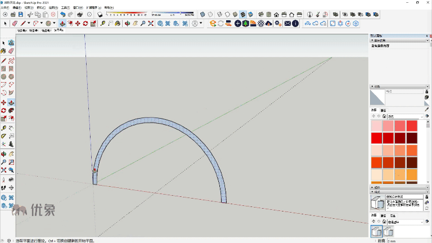Open the styles collection dropdown
This screenshot has height=243, width=432.
click(422, 222)
